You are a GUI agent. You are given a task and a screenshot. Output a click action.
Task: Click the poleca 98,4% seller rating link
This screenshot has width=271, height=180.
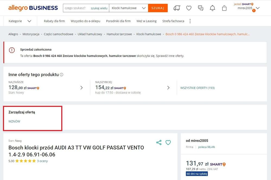pos(206,147)
